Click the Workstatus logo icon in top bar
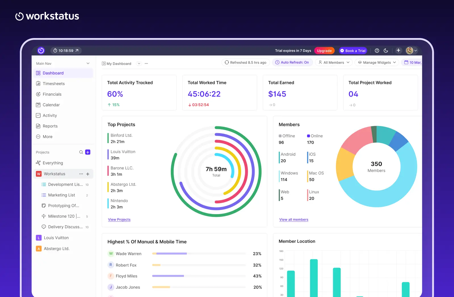454x297 pixels. tap(41, 51)
